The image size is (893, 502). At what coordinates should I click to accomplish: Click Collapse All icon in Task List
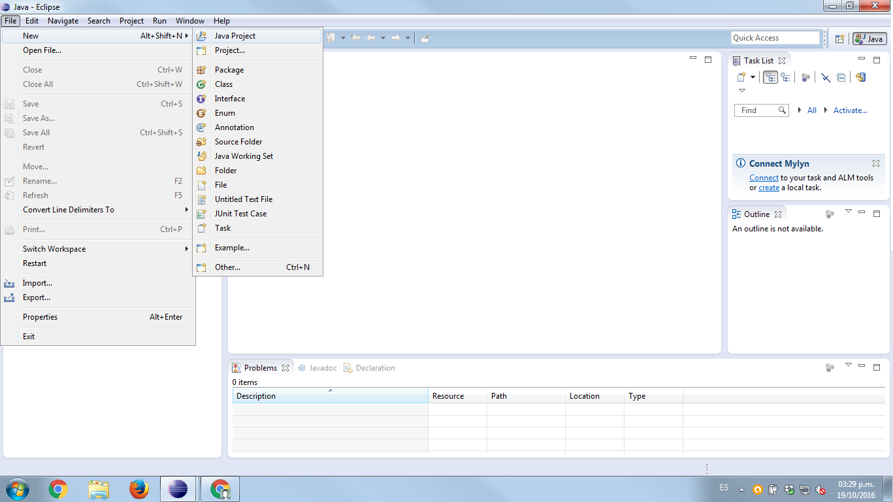(x=841, y=77)
